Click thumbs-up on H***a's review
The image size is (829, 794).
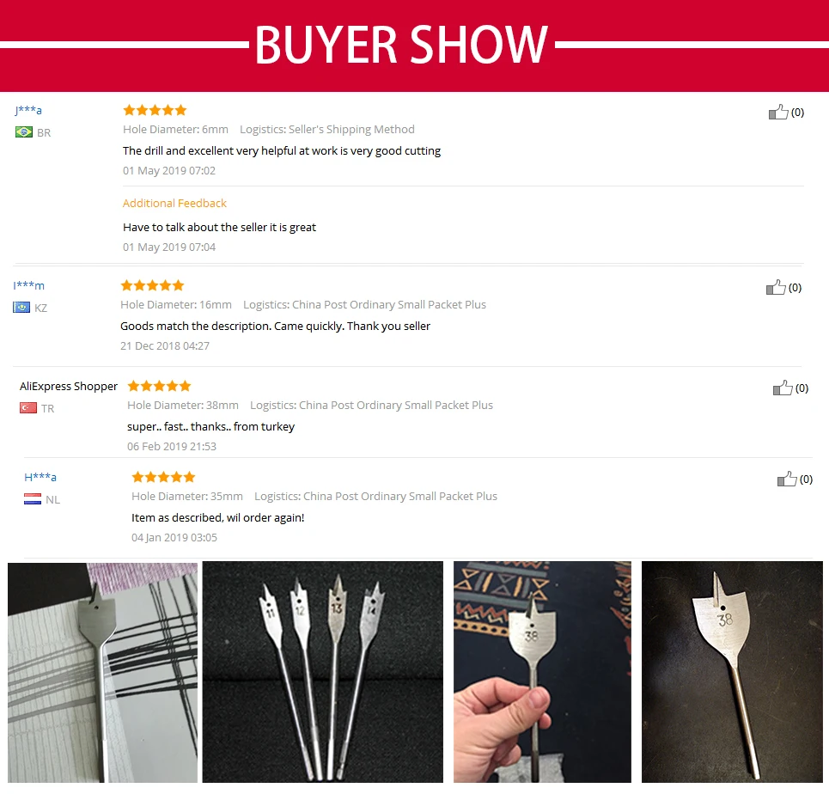(x=787, y=479)
